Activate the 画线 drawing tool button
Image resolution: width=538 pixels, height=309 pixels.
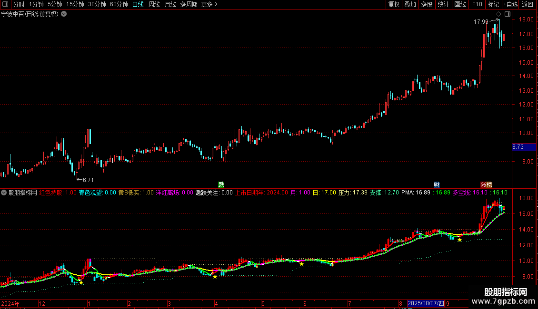460,4
